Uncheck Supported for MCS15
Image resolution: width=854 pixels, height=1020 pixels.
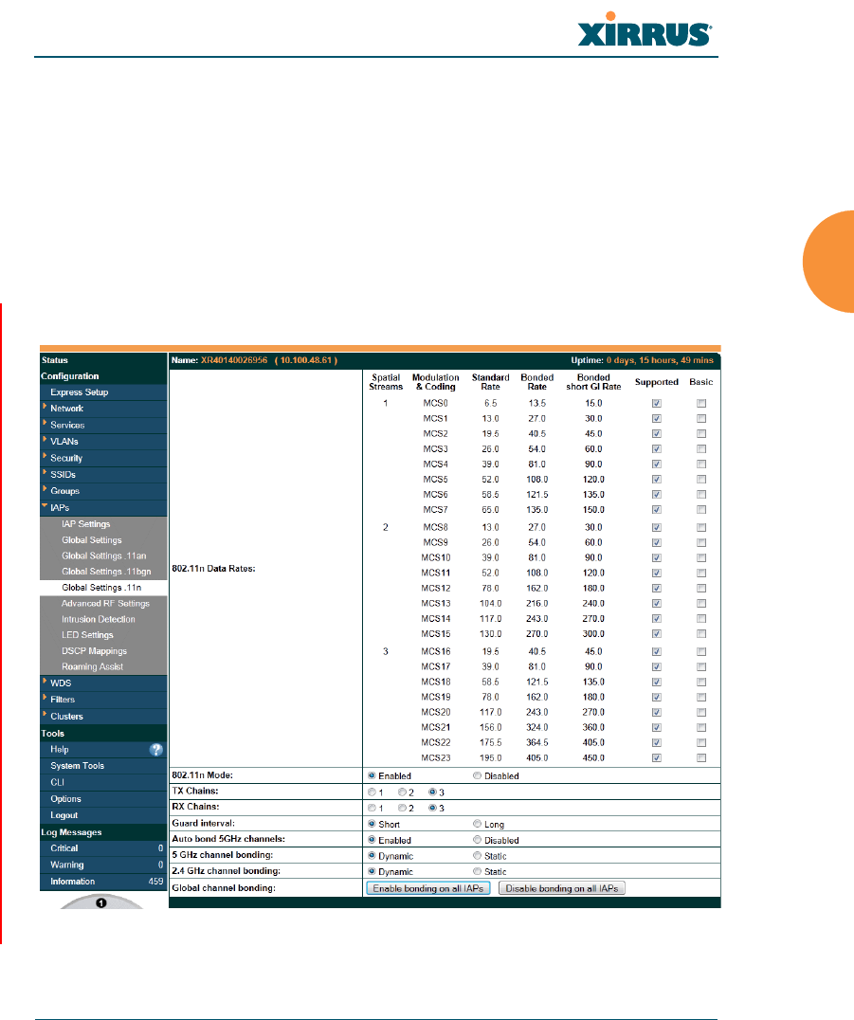coord(656,634)
